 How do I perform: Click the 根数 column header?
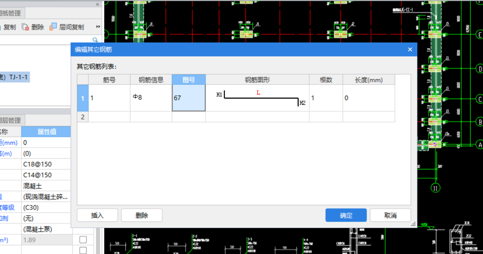(x=326, y=80)
